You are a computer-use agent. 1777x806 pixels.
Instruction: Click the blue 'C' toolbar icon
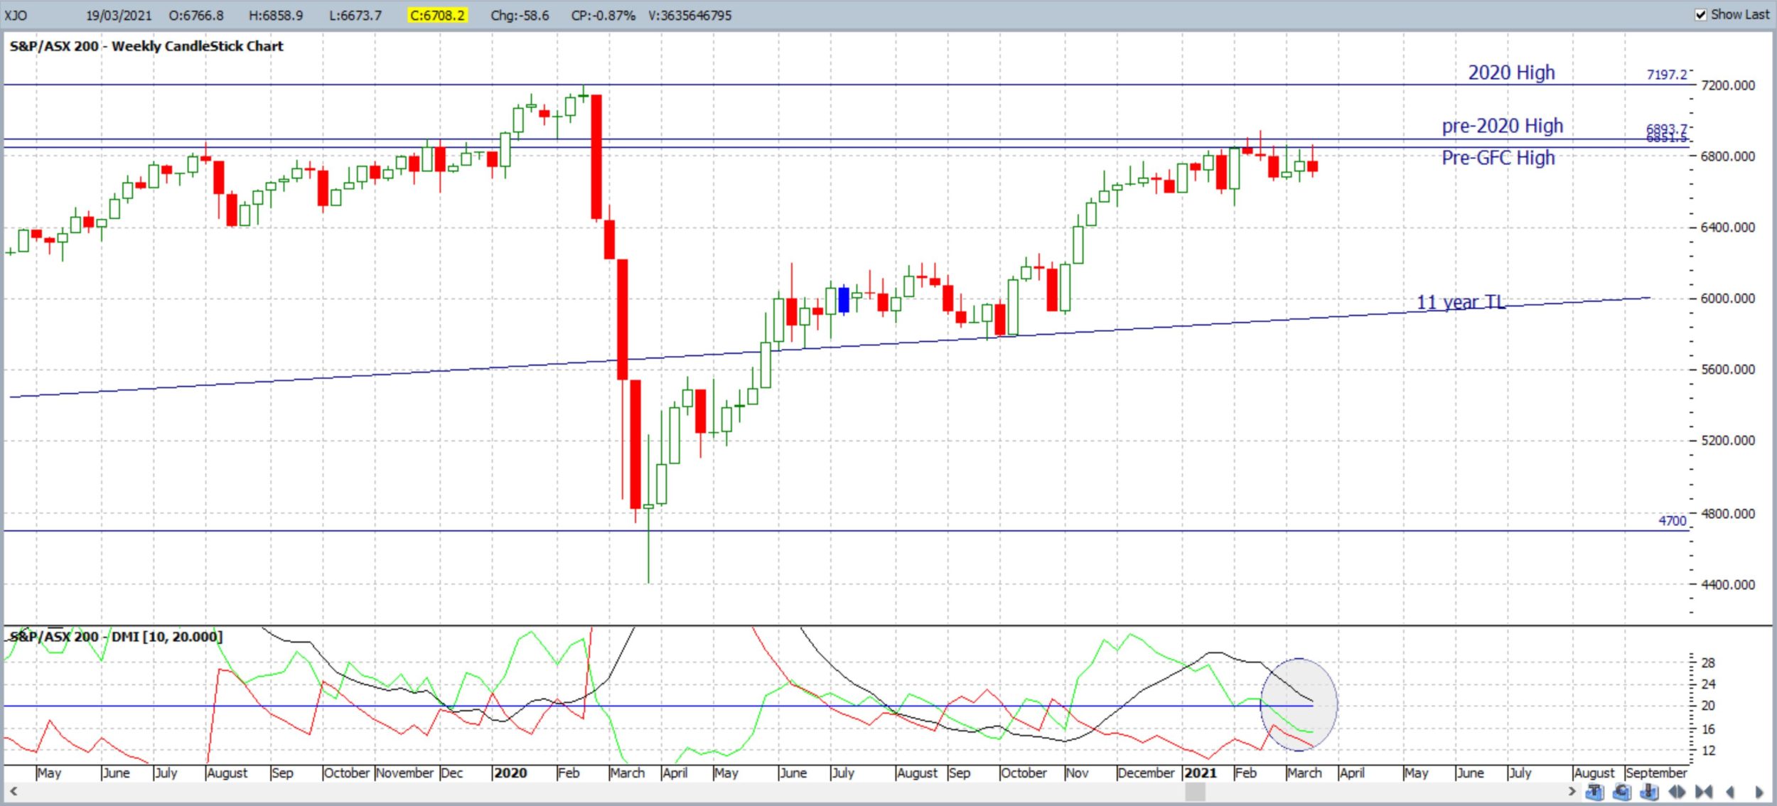tap(1621, 791)
